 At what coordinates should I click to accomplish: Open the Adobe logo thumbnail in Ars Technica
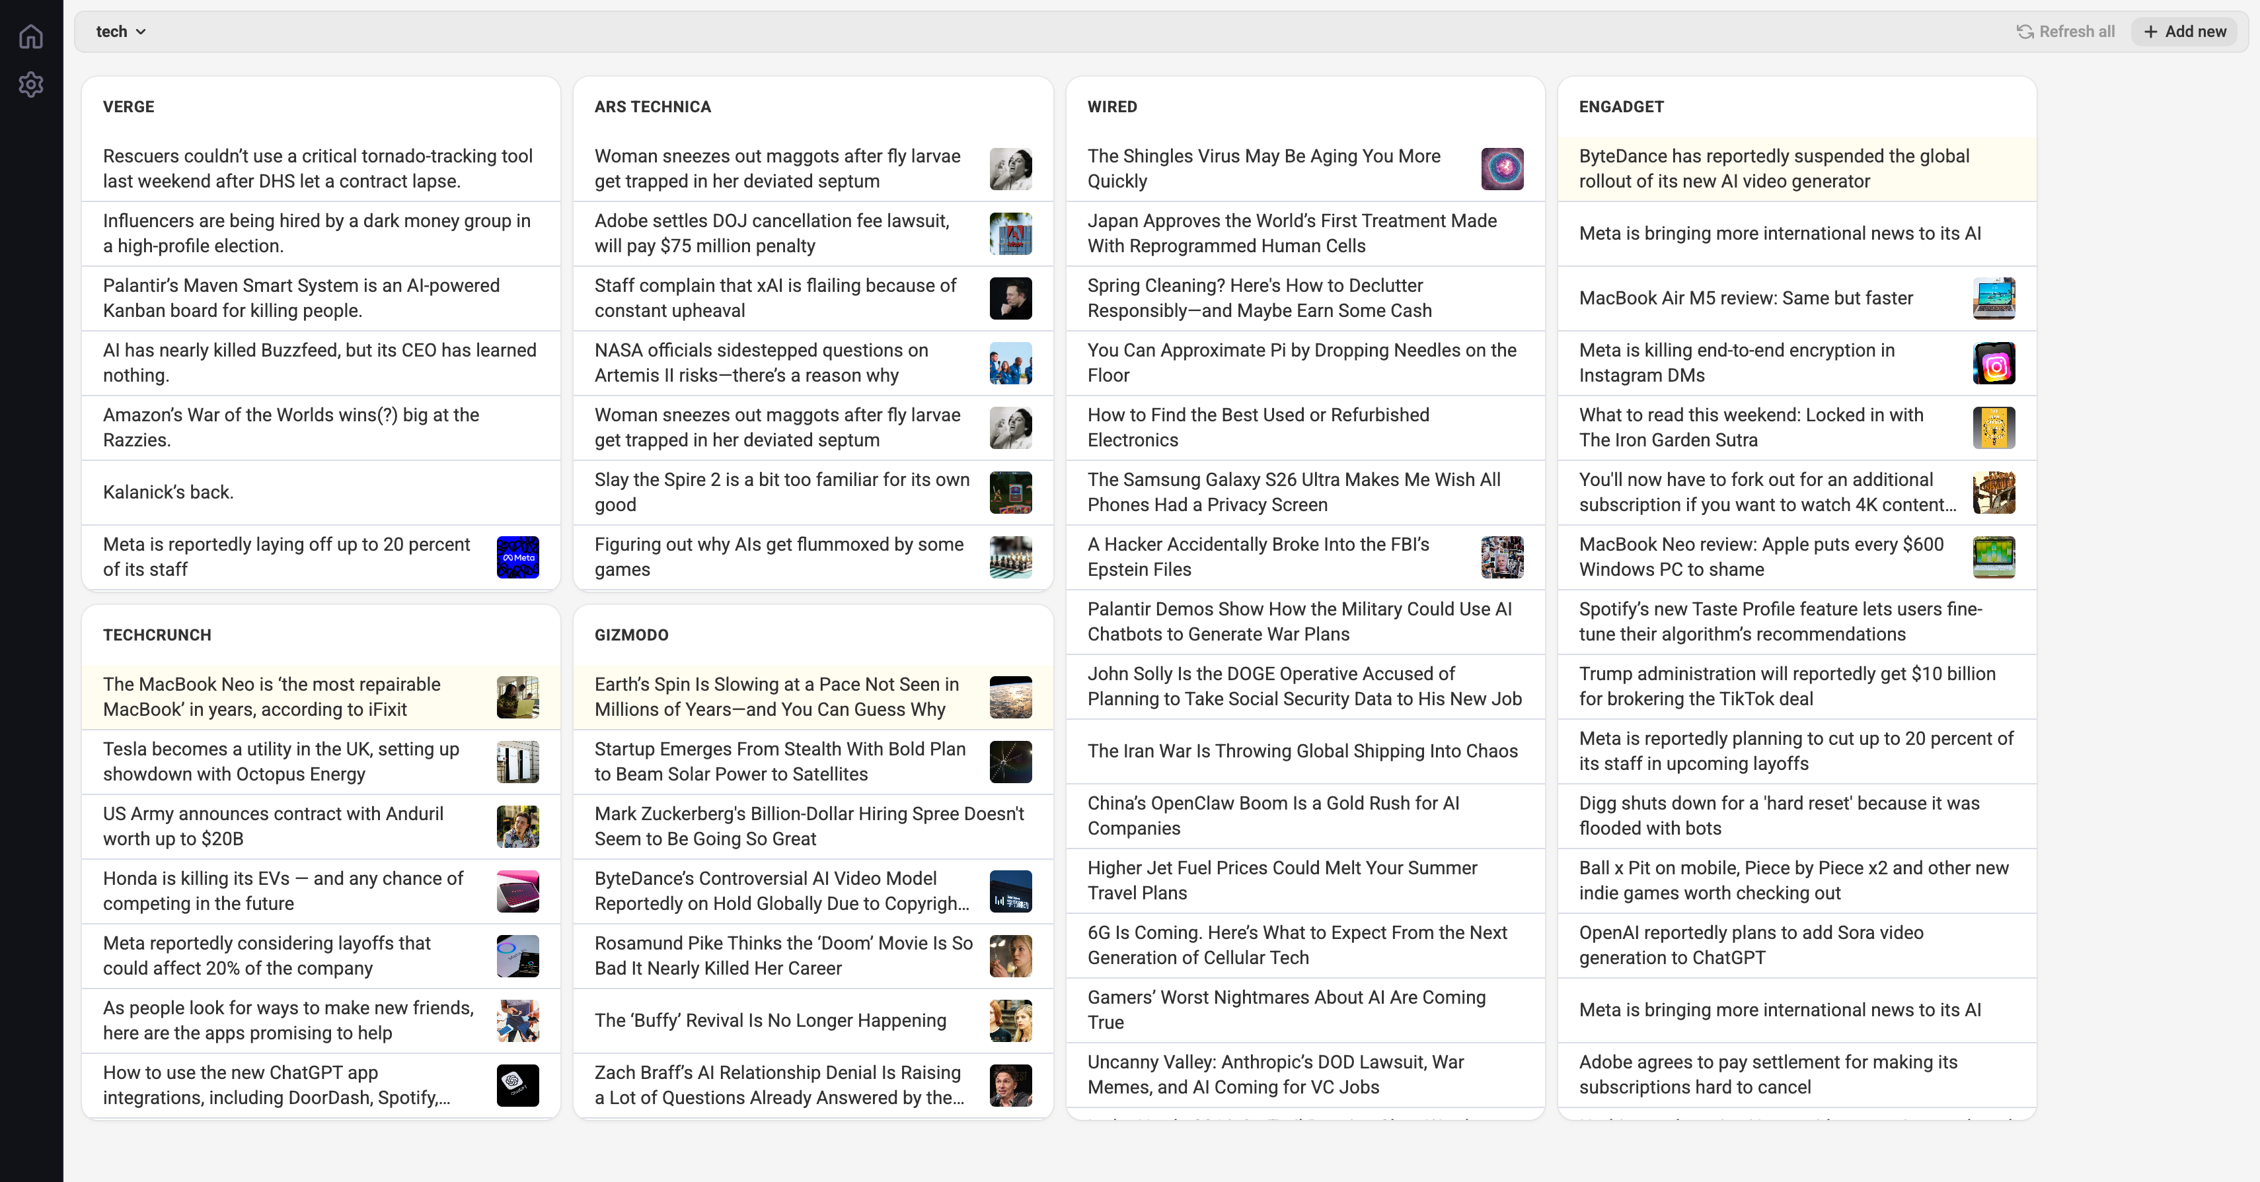[x=1010, y=233]
